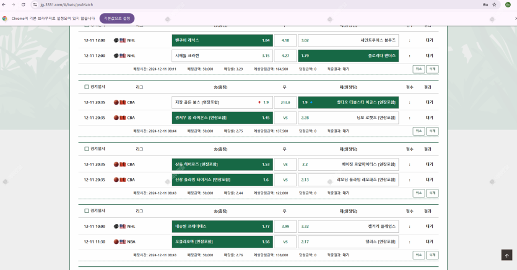Click the hockey puck icon on Seattle Kraken row
Image resolution: width=517 pixels, height=270 pixels.
pos(116,55)
